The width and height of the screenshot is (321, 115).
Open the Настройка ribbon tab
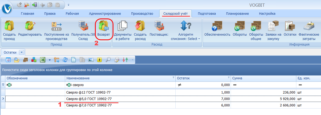pyautogui.click(x=267, y=14)
